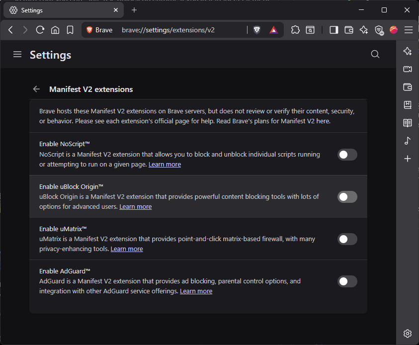Open uMatrix Learn more link
419x345 pixels.
point(127,249)
